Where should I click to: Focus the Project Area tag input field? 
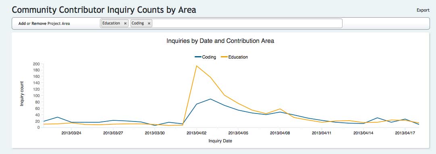click(221, 23)
